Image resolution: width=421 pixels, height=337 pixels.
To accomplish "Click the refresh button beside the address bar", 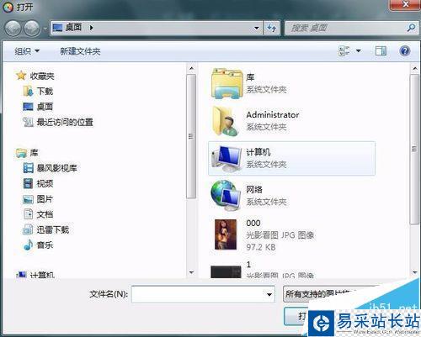I will pos(271,28).
